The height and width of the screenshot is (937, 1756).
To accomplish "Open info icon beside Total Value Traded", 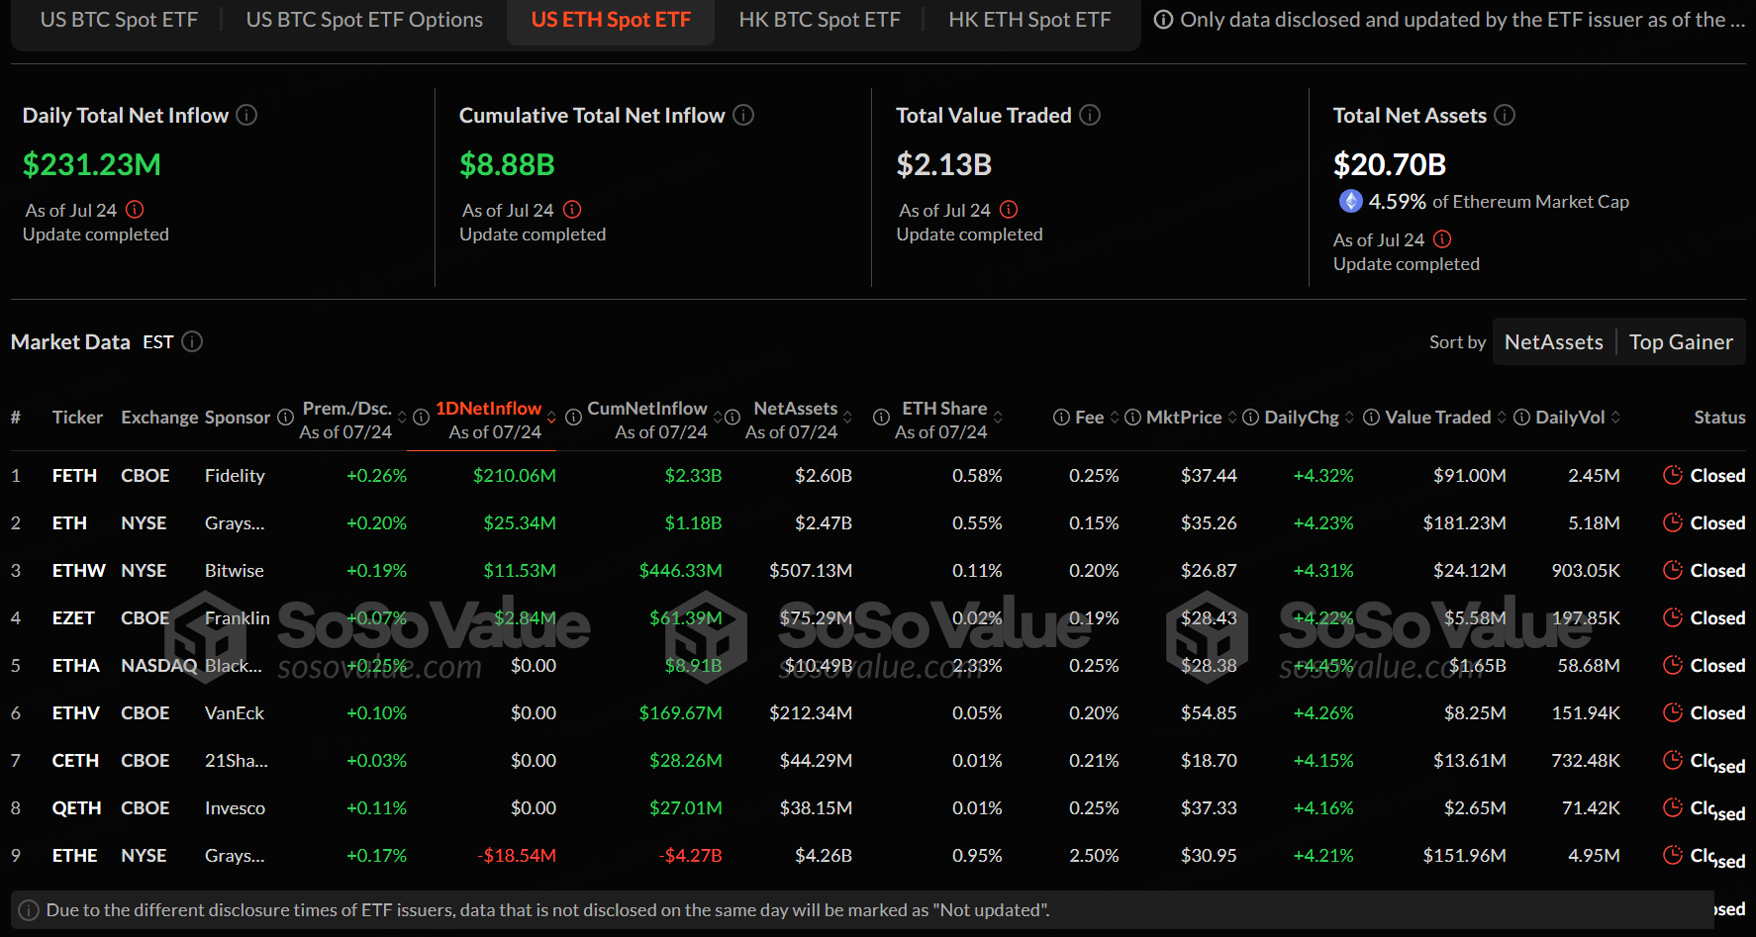I will (x=1090, y=116).
